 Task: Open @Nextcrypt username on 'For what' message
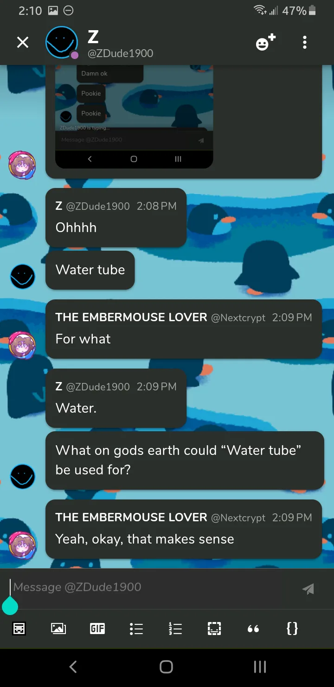click(238, 318)
